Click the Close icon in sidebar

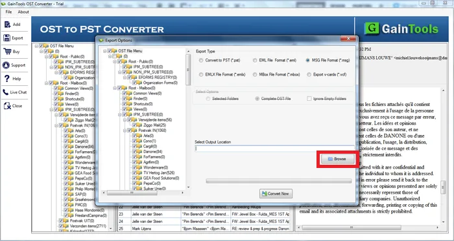pyautogui.click(x=7, y=106)
